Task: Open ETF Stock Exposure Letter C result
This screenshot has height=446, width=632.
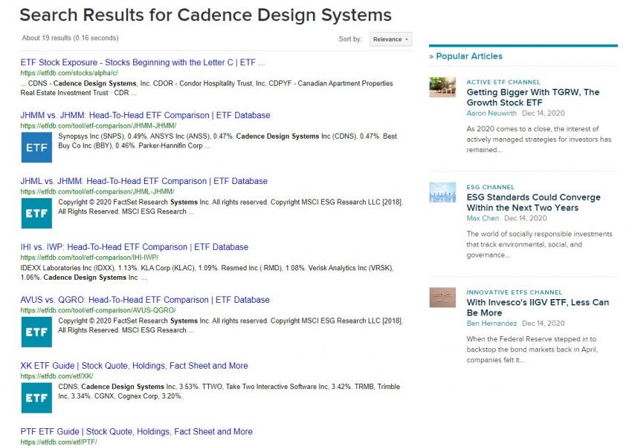Action: [x=143, y=62]
